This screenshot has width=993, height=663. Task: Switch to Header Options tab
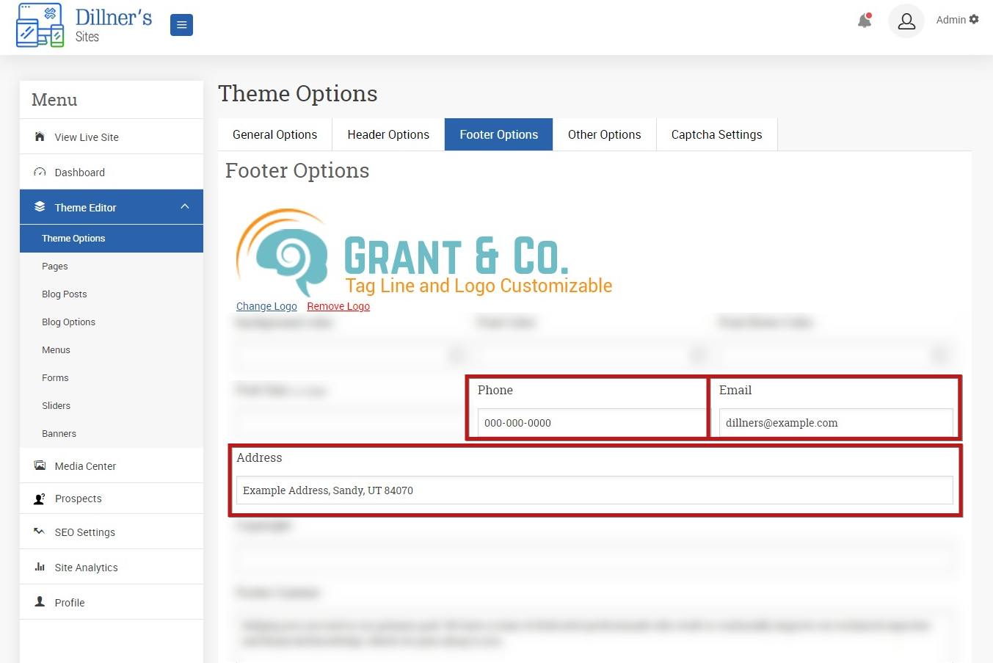pyautogui.click(x=388, y=134)
